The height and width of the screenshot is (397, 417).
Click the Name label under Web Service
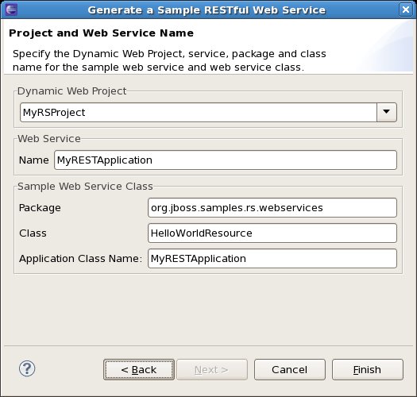[x=34, y=160]
